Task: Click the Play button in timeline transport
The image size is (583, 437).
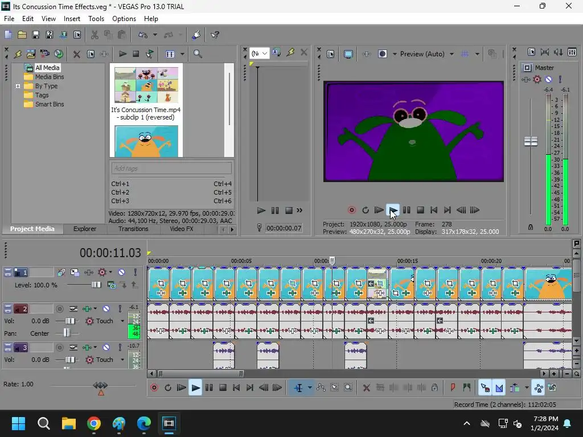Action: click(195, 388)
